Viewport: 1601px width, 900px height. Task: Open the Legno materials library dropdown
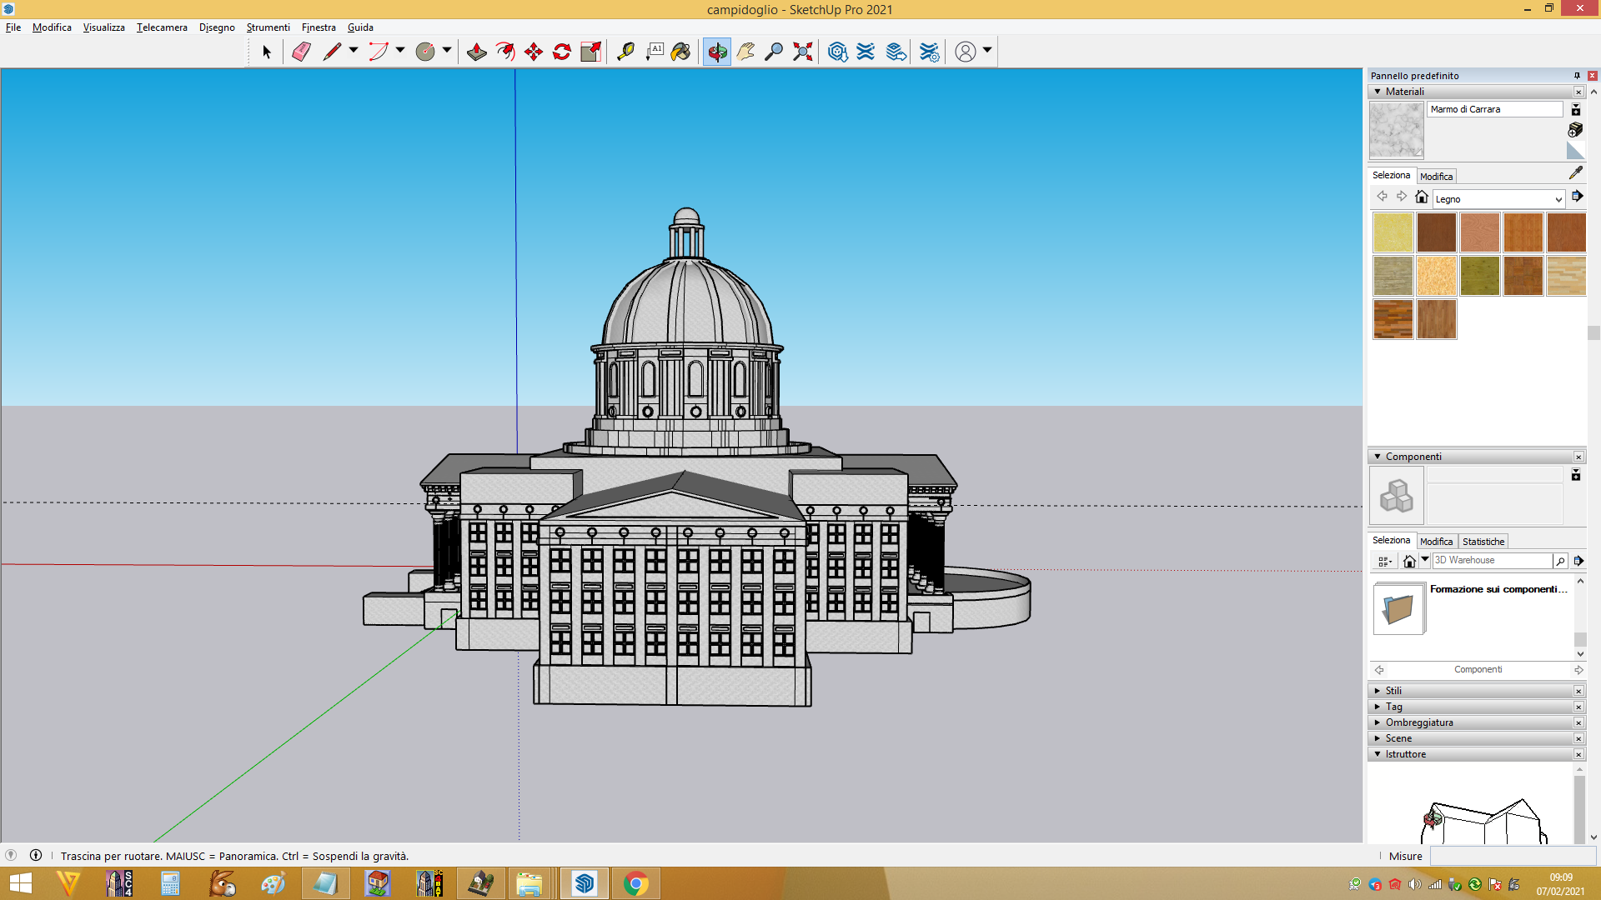click(x=1498, y=199)
